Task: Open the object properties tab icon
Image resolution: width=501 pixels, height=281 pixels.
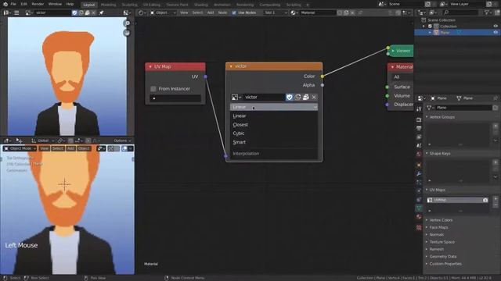Action: [419, 165]
